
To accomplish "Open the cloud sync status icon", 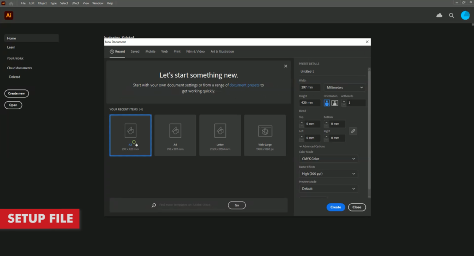I will (439, 16).
